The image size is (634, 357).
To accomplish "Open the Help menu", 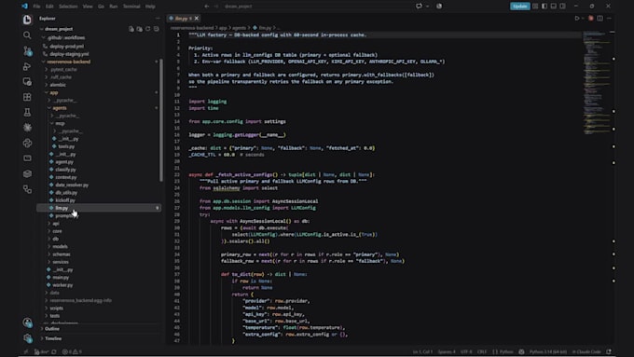I will click(150, 7).
